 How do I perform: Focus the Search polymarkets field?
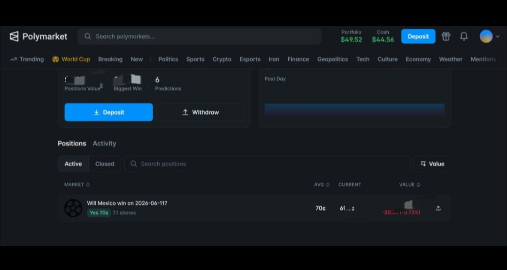tap(200, 37)
